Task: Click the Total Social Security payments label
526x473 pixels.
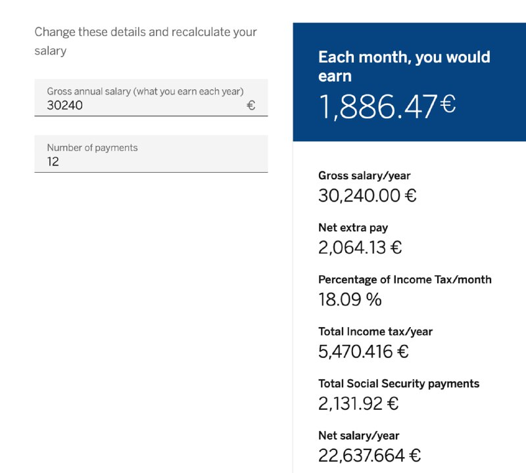Action: click(x=399, y=384)
